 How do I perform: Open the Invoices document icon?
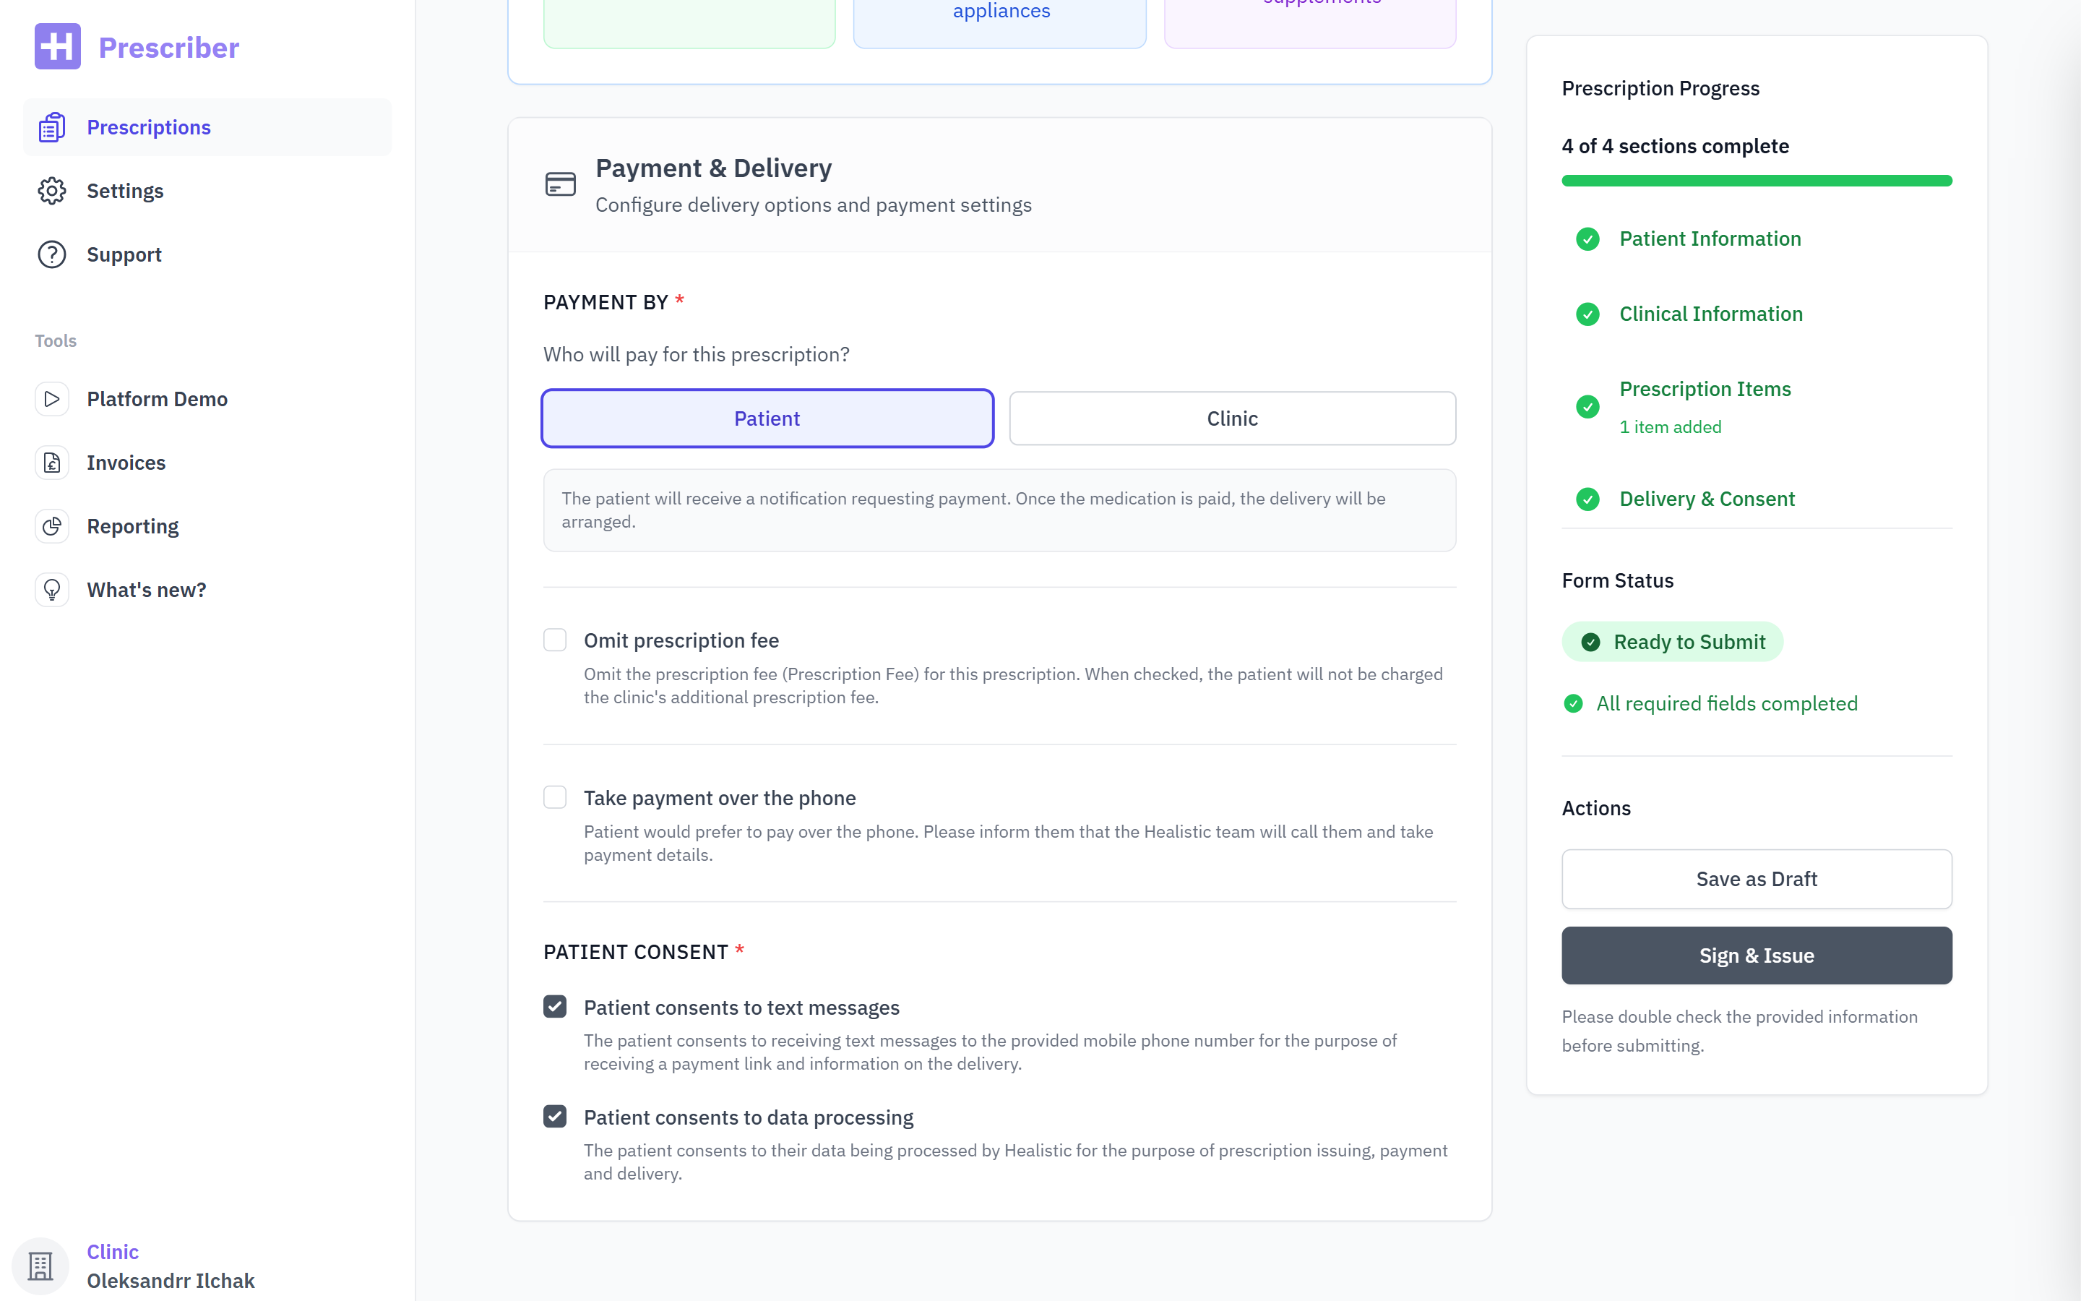click(x=51, y=463)
